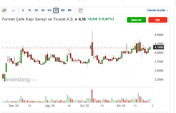Choose the 5-minute interval
Screen dimensions: 176x113
pyautogui.click(x=23, y=10)
